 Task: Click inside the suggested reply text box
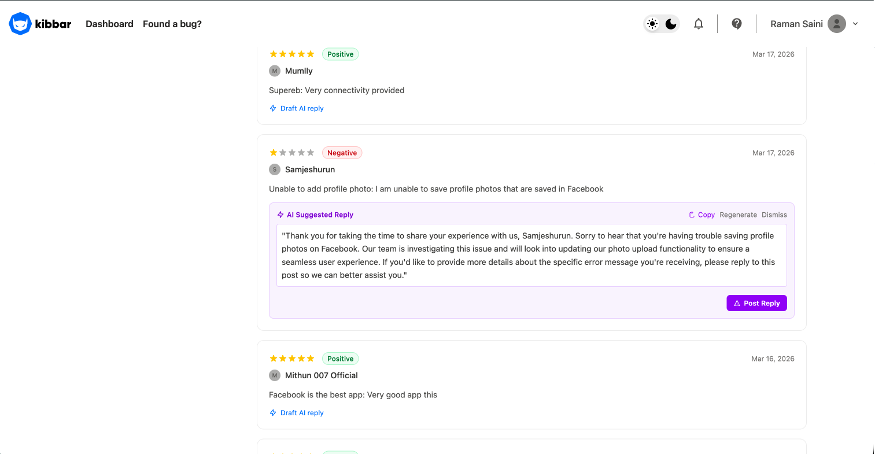[x=531, y=255]
